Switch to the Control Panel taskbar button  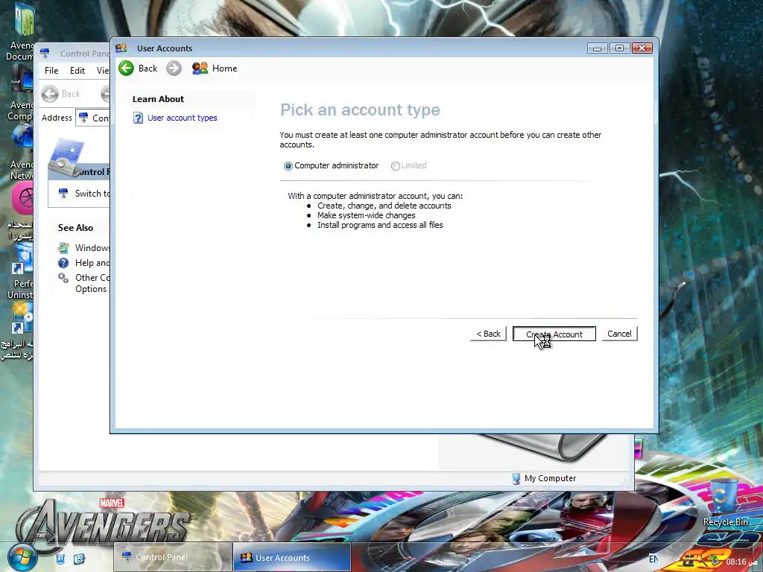point(173,557)
